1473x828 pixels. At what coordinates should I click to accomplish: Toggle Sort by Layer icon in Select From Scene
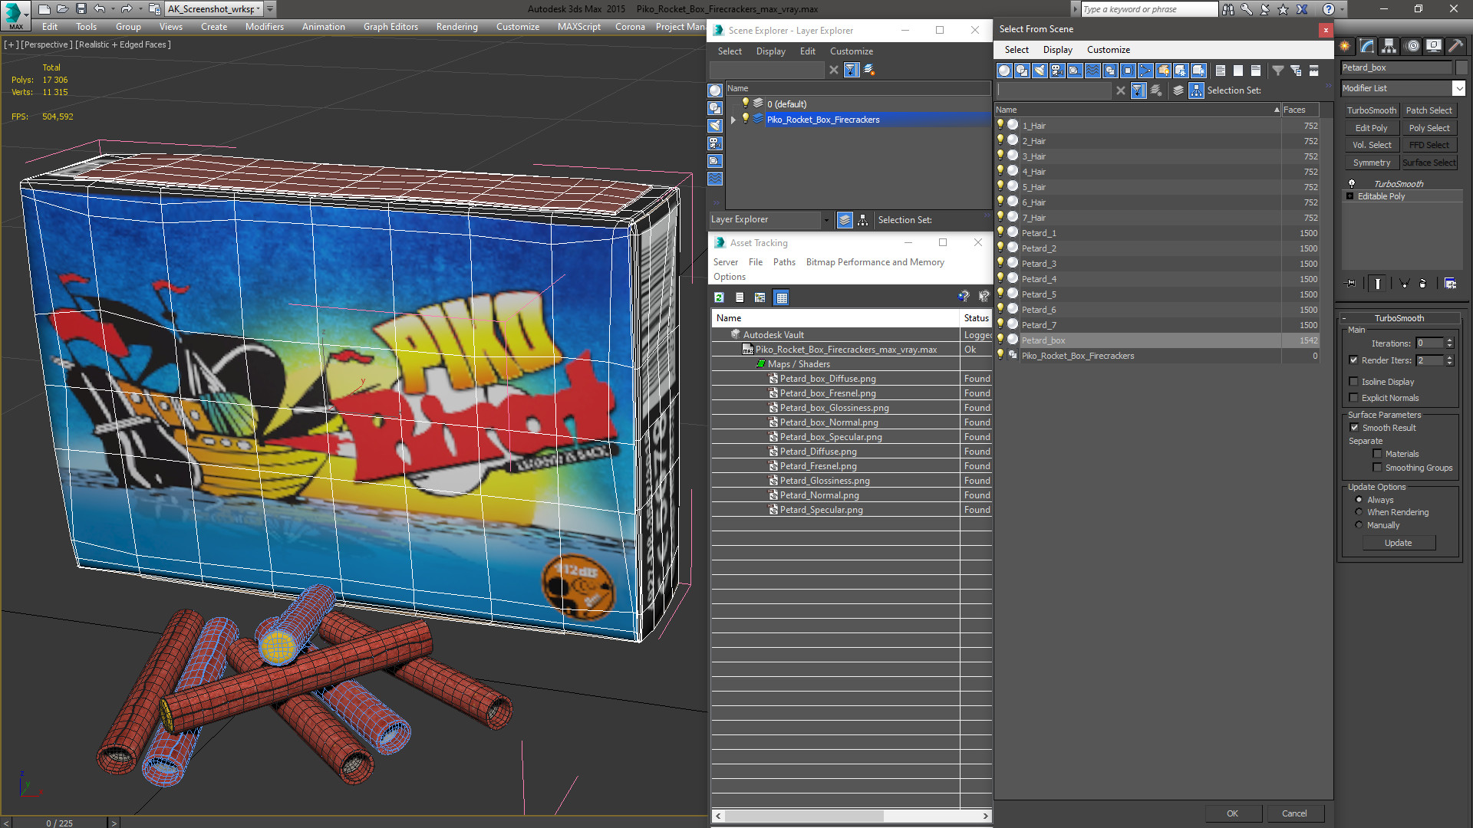(1178, 90)
